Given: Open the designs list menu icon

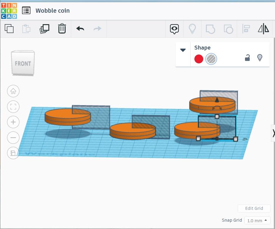Looking at the screenshot, I should (x=26, y=11).
